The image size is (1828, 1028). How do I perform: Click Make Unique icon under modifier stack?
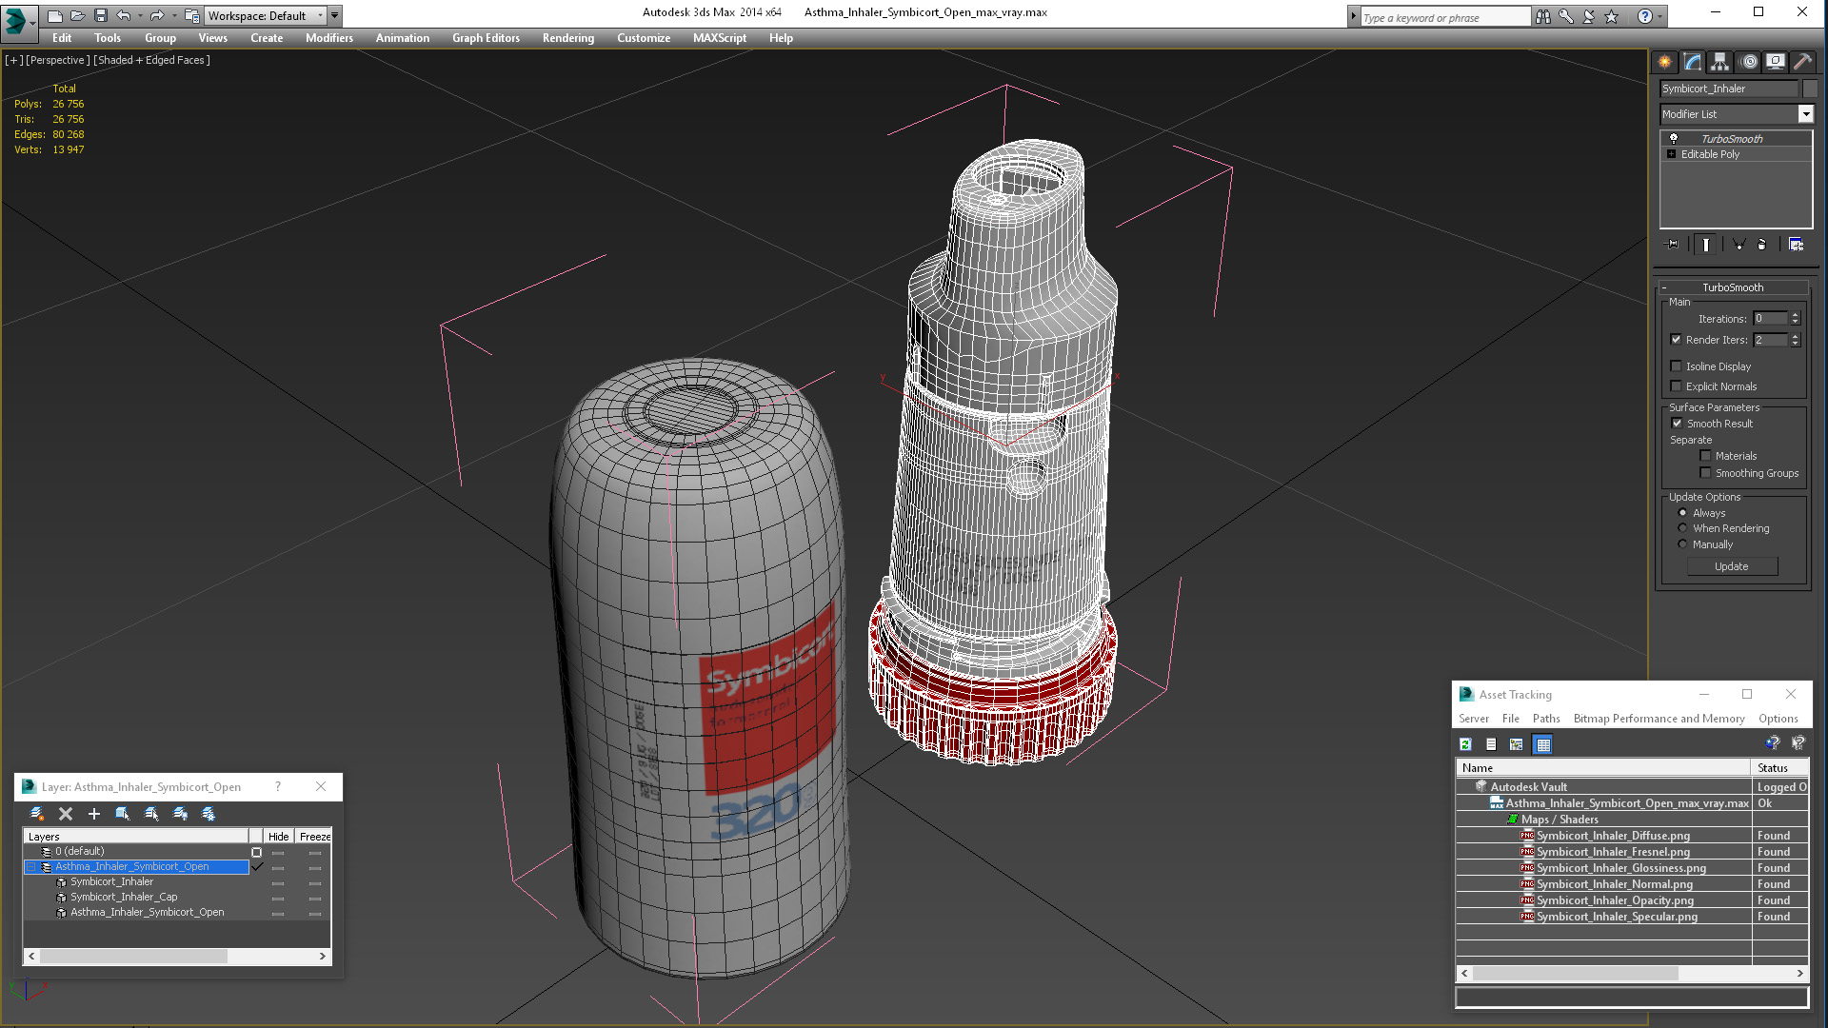tap(1739, 245)
